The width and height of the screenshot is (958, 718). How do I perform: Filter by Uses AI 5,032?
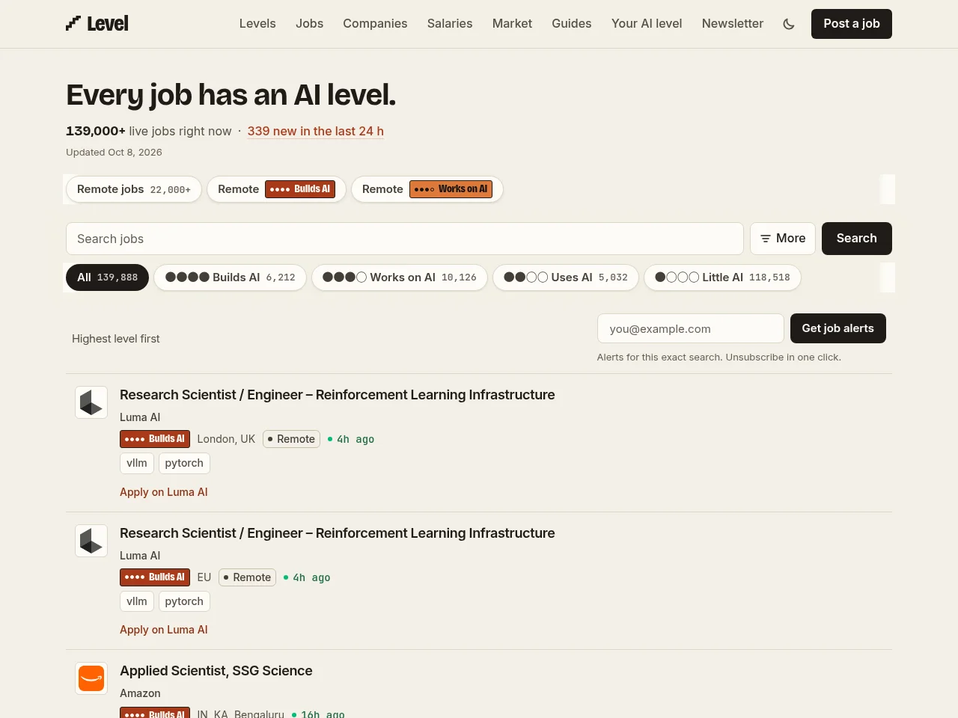566,277
